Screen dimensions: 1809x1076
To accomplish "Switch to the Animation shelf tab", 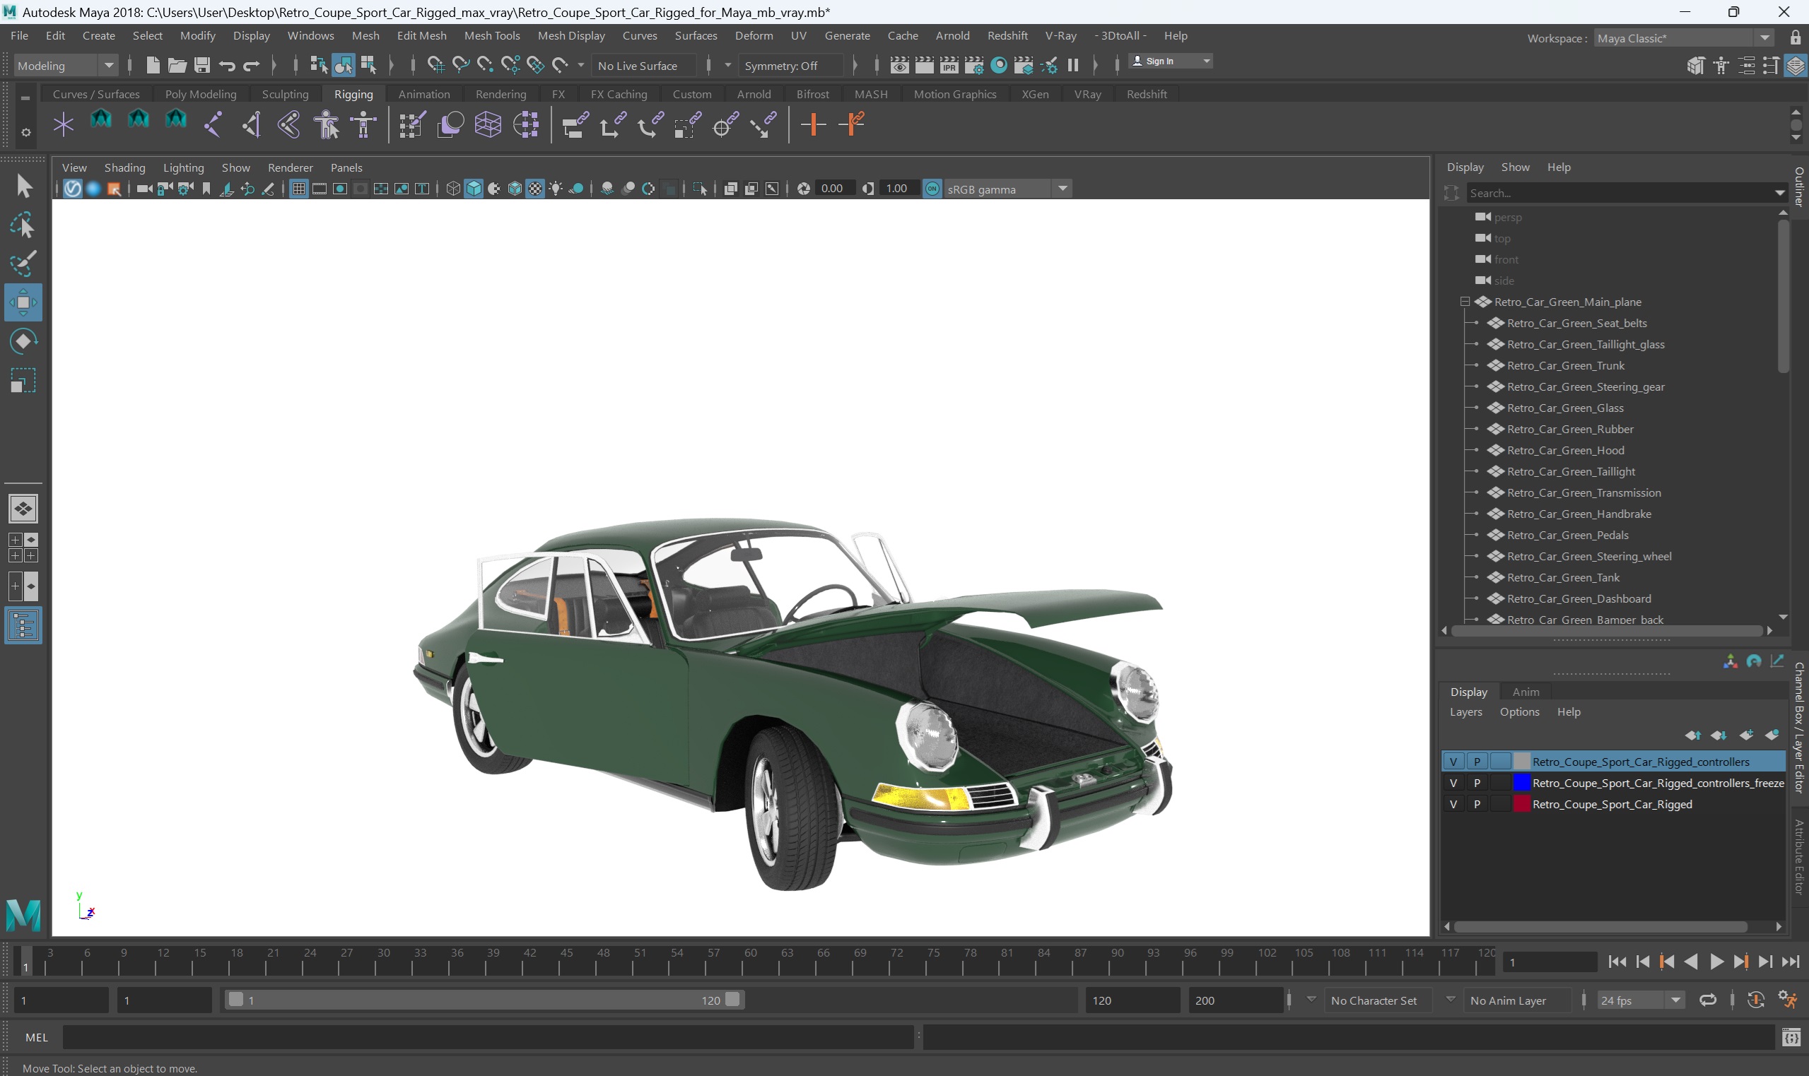I will [423, 94].
